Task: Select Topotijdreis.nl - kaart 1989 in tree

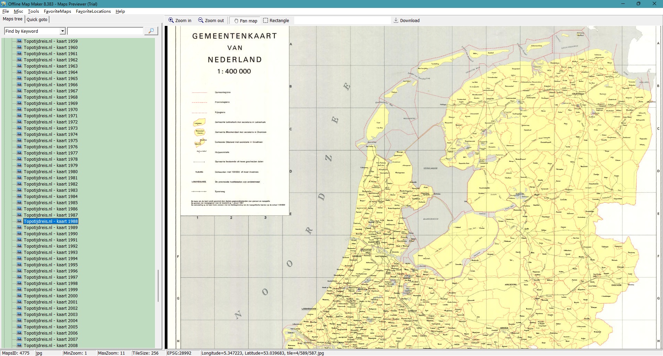Action: point(50,227)
